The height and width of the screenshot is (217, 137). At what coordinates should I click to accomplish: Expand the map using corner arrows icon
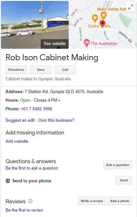131,7
